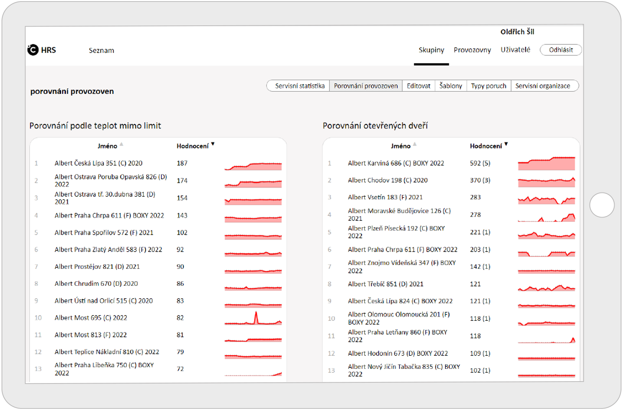
Task: Open Albert Česká Lípa 351 (C) 2020
Action: tap(98, 163)
